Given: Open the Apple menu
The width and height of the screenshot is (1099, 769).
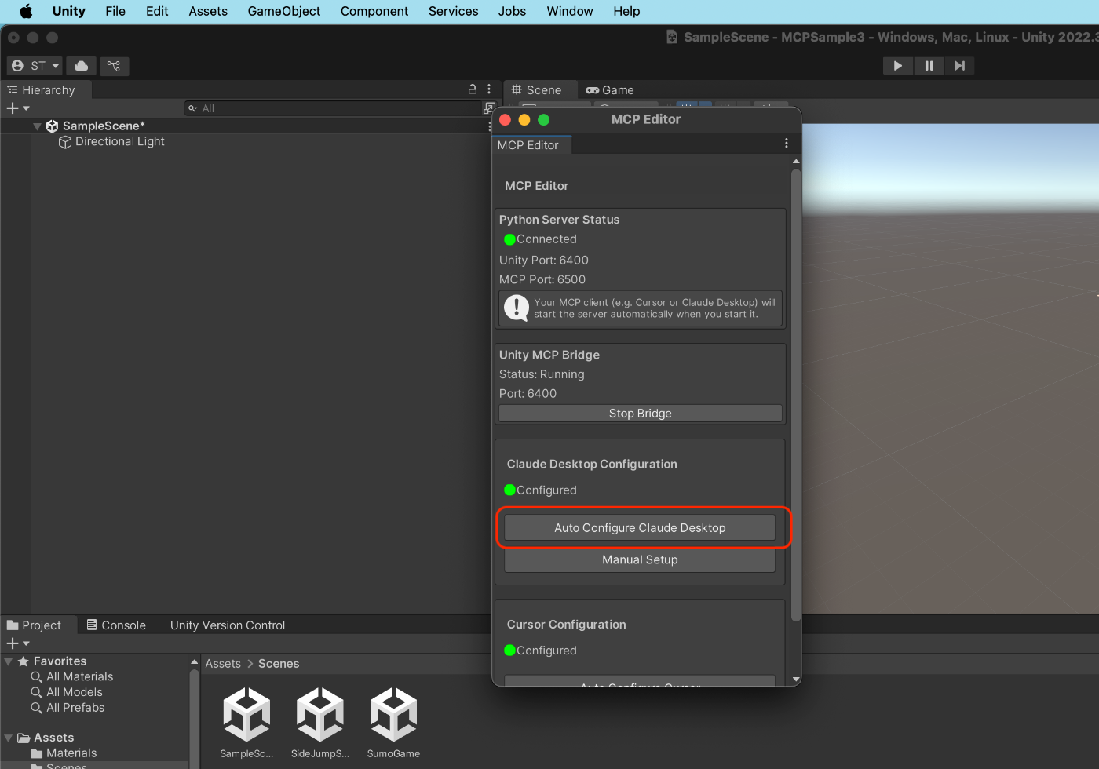Looking at the screenshot, I should click(x=26, y=11).
